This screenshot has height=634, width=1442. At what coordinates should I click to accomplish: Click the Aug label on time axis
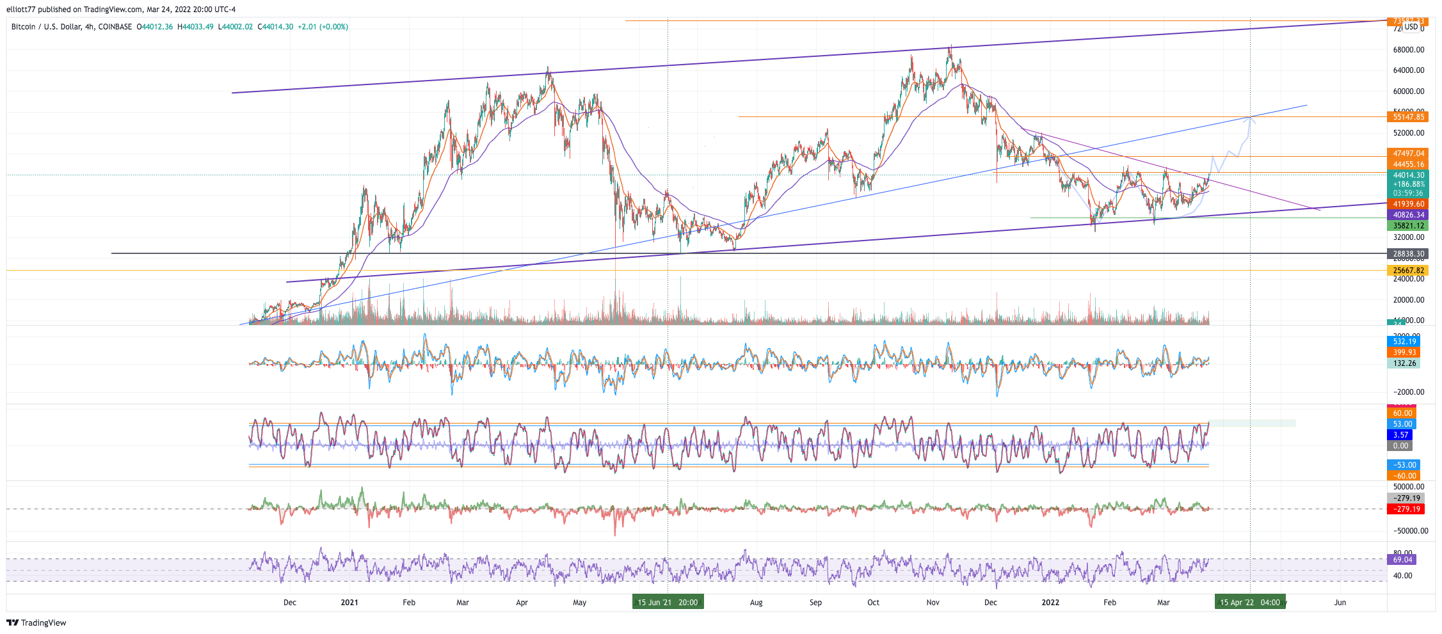[756, 603]
